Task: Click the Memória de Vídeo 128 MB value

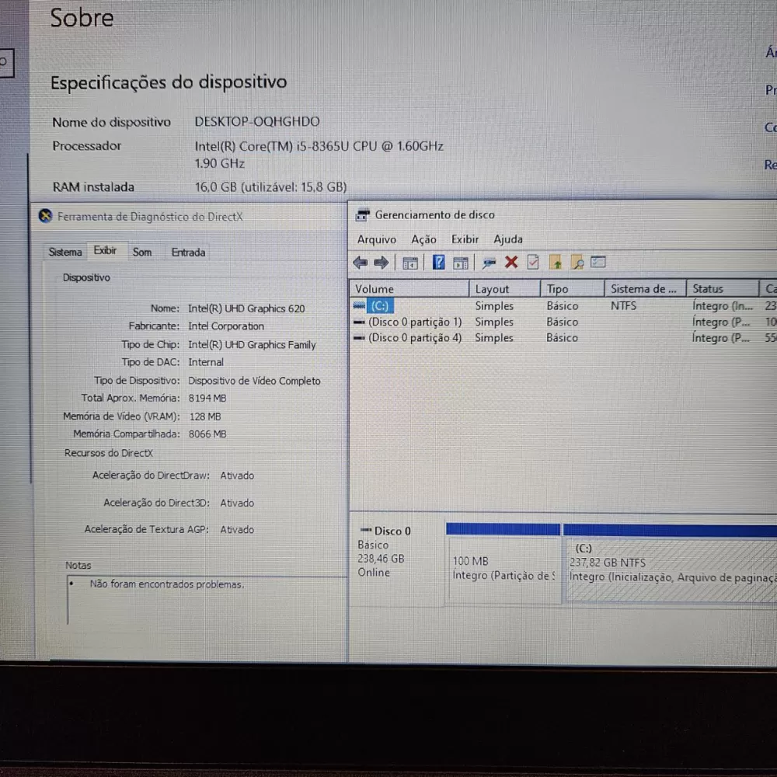Action: coord(205,416)
